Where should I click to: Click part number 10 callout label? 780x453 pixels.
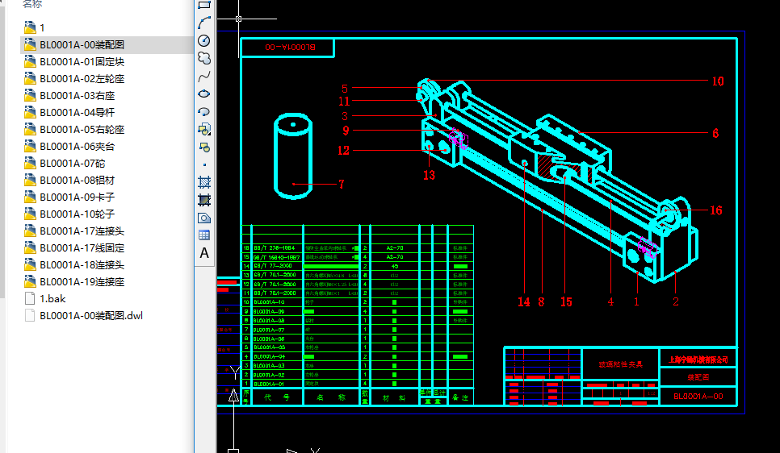click(717, 81)
